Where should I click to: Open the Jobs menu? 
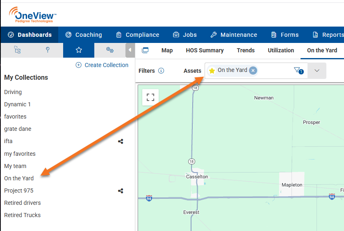[185, 35]
